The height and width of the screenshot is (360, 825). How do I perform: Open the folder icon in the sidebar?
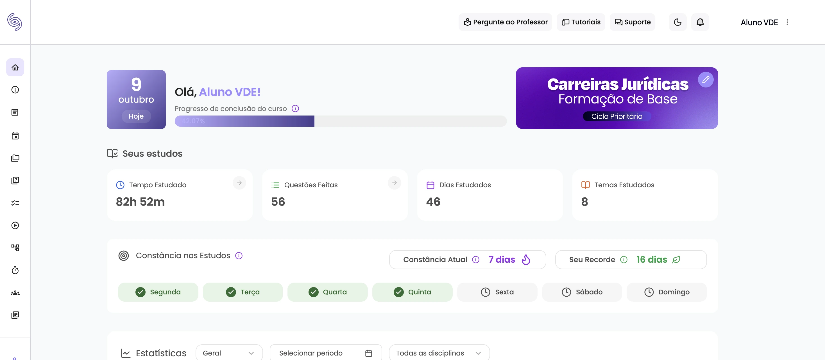(x=15, y=158)
